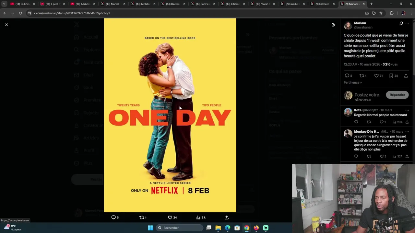Viewport: 415px width, 233px height.
Task: Repost Monkey D's reply
Action: tap(369, 156)
